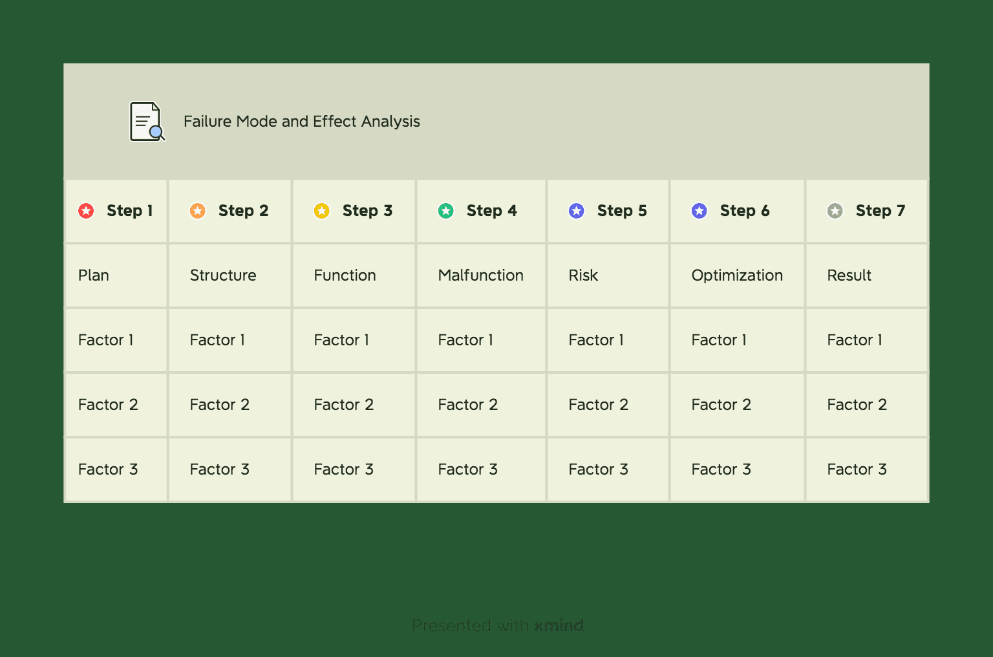The image size is (993, 657).
Task: Click the red star marker on Step 1
Action: coord(86,211)
